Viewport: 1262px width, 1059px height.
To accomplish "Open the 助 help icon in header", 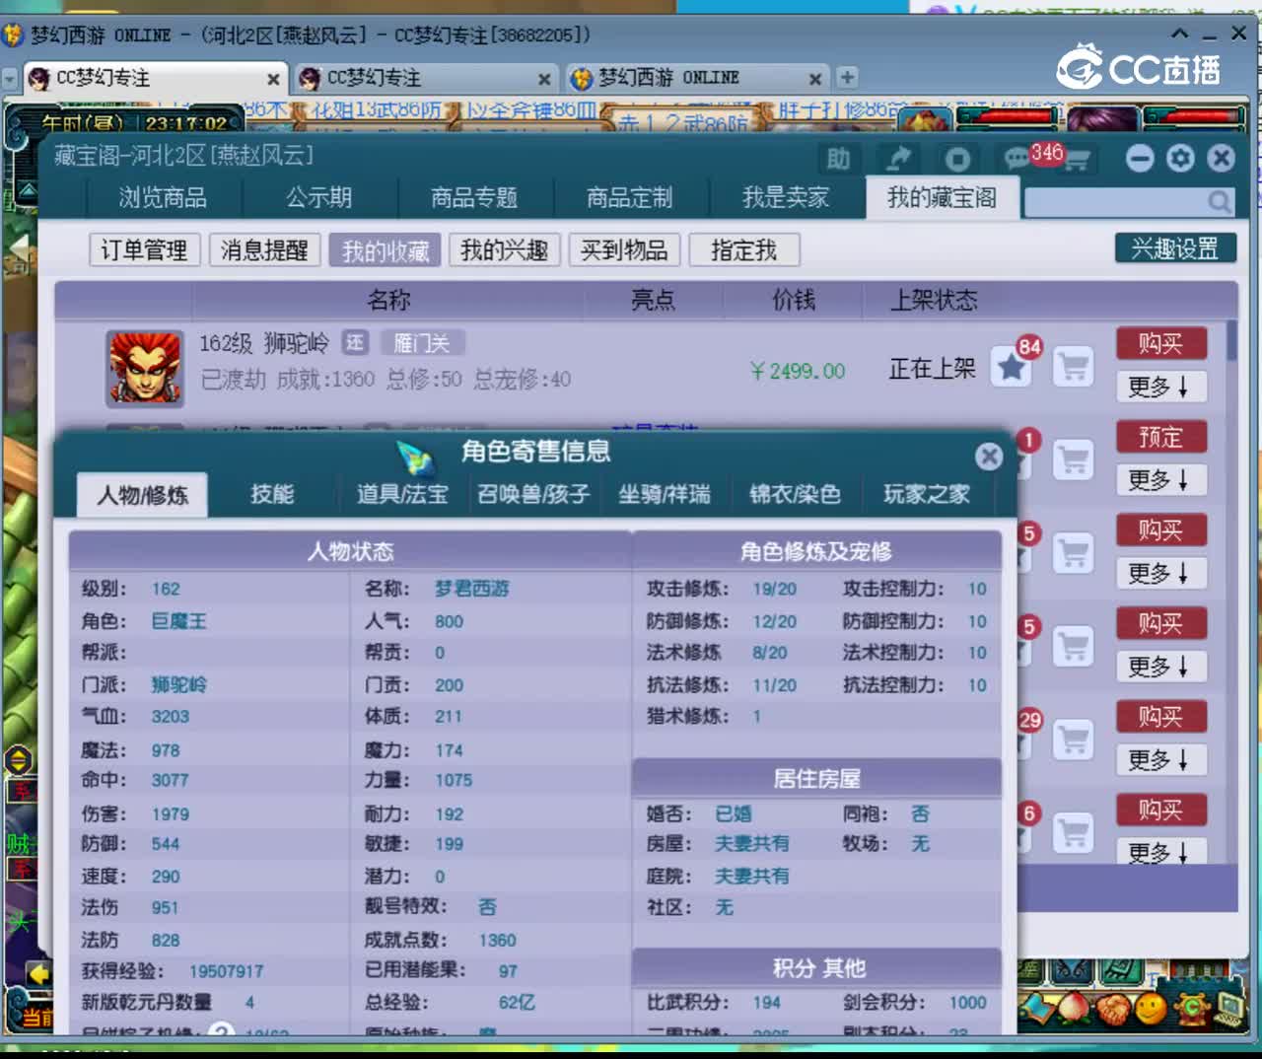I will coord(838,159).
